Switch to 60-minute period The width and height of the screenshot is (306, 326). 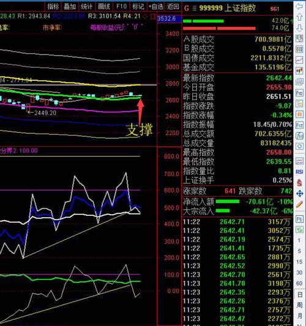click(299, 283)
